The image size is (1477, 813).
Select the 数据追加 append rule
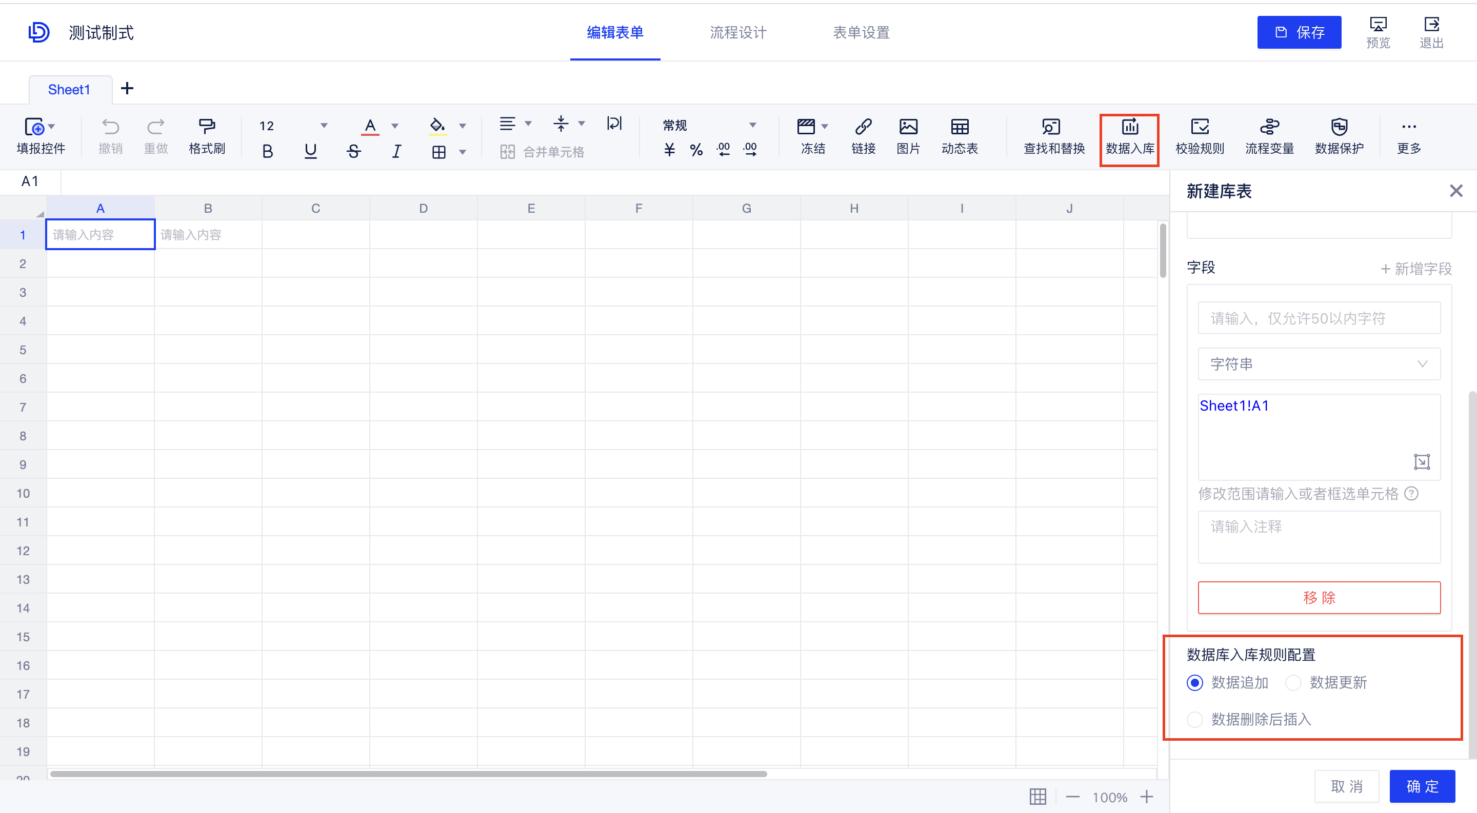[x=1195, y=682]
